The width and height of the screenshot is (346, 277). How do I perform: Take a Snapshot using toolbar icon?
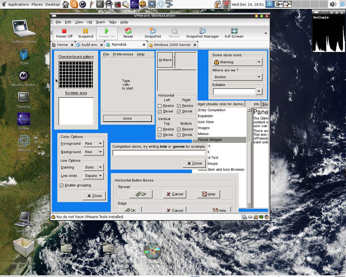153,31
